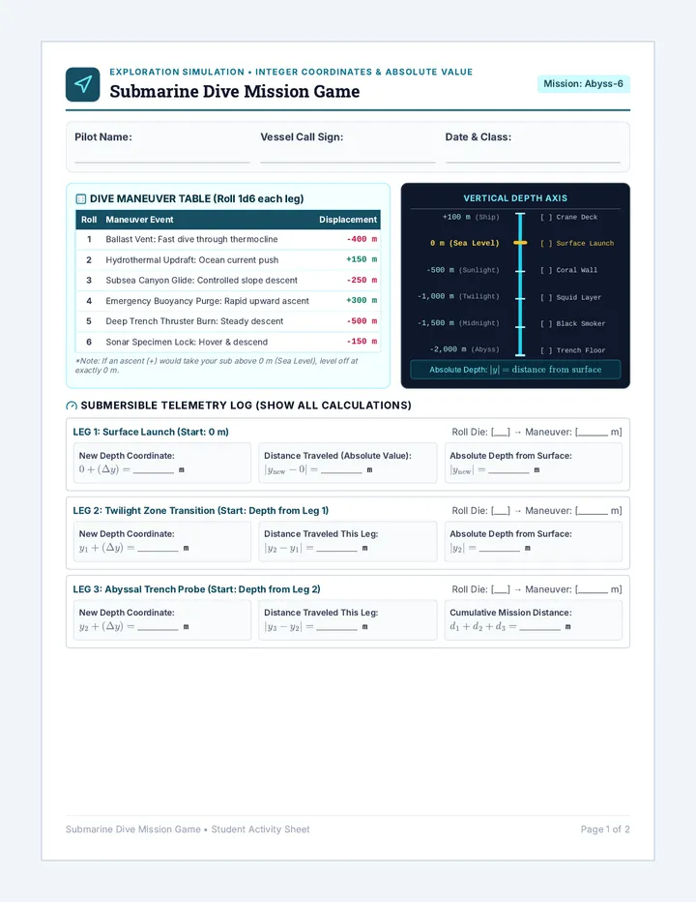Click the Leg 2 Roll Die blank

point(501,511)
